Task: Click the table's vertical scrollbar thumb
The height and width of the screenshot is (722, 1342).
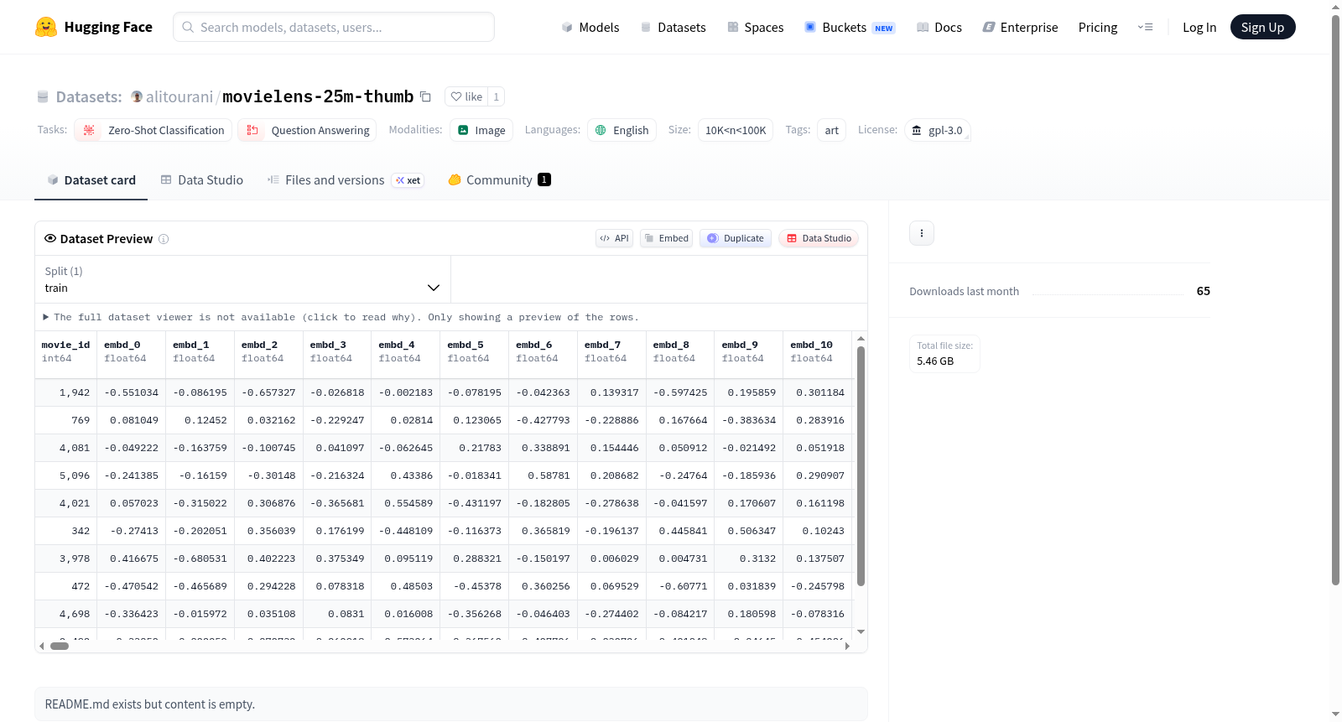Action: pos(861,466)
